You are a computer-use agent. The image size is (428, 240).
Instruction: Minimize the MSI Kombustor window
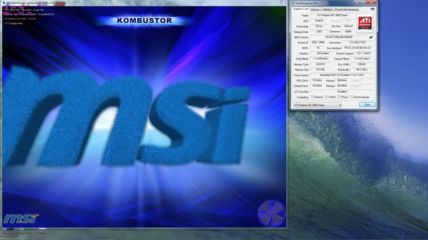click(267, 2)
